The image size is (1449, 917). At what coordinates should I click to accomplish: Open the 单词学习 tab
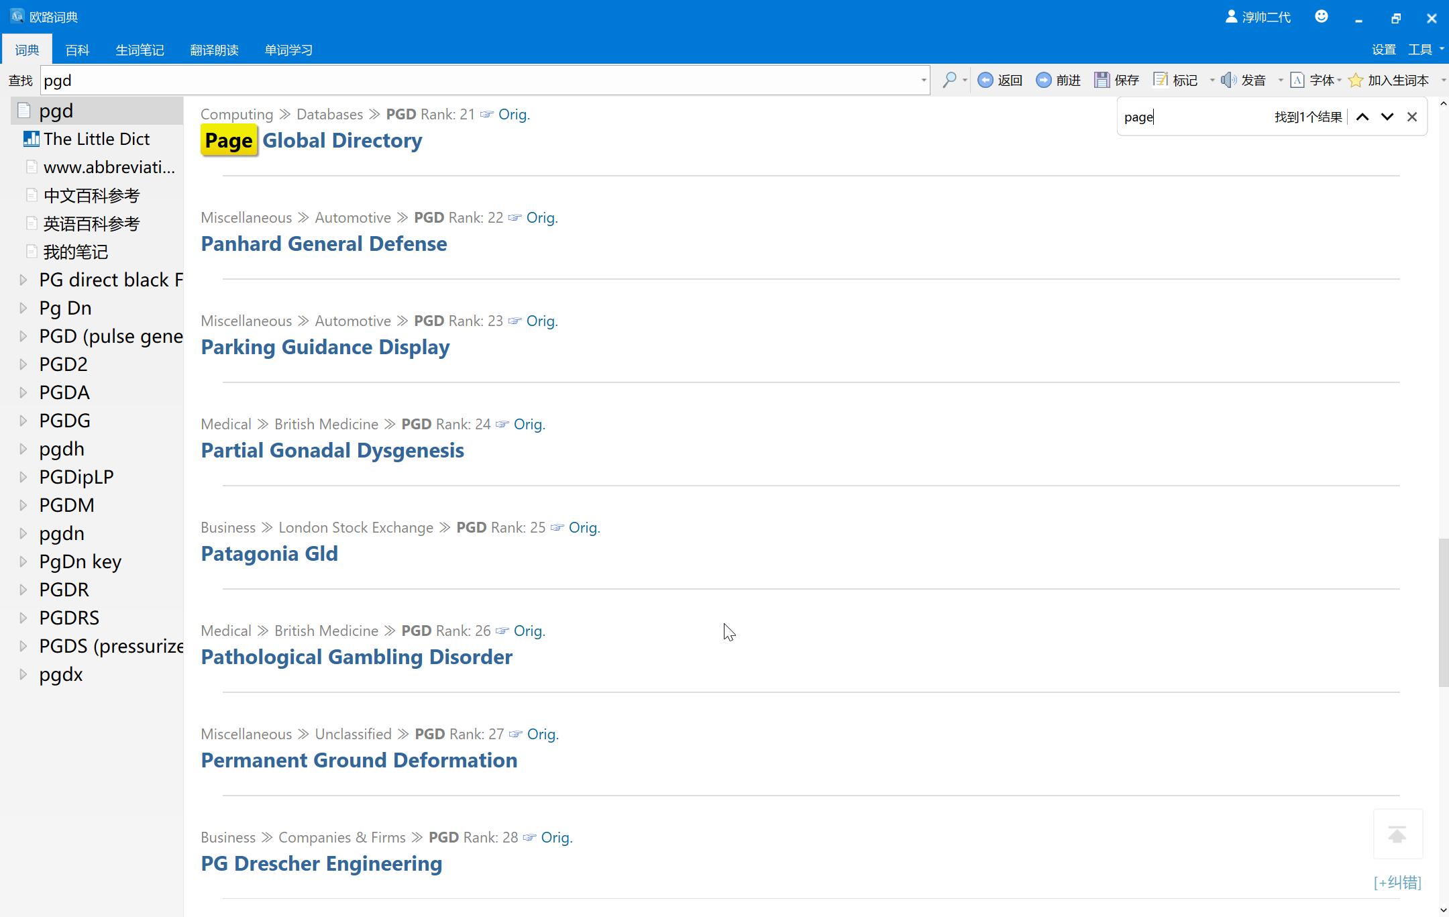pyautogui.click(x=288, y=50)
